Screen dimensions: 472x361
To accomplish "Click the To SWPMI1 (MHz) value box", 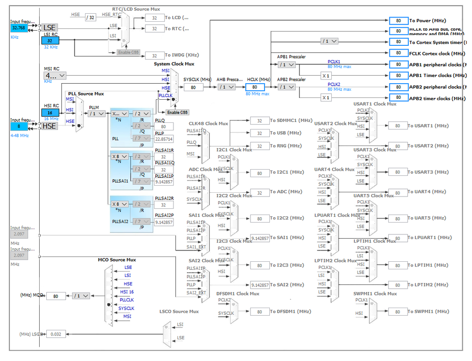I will (x=398, y=312).
